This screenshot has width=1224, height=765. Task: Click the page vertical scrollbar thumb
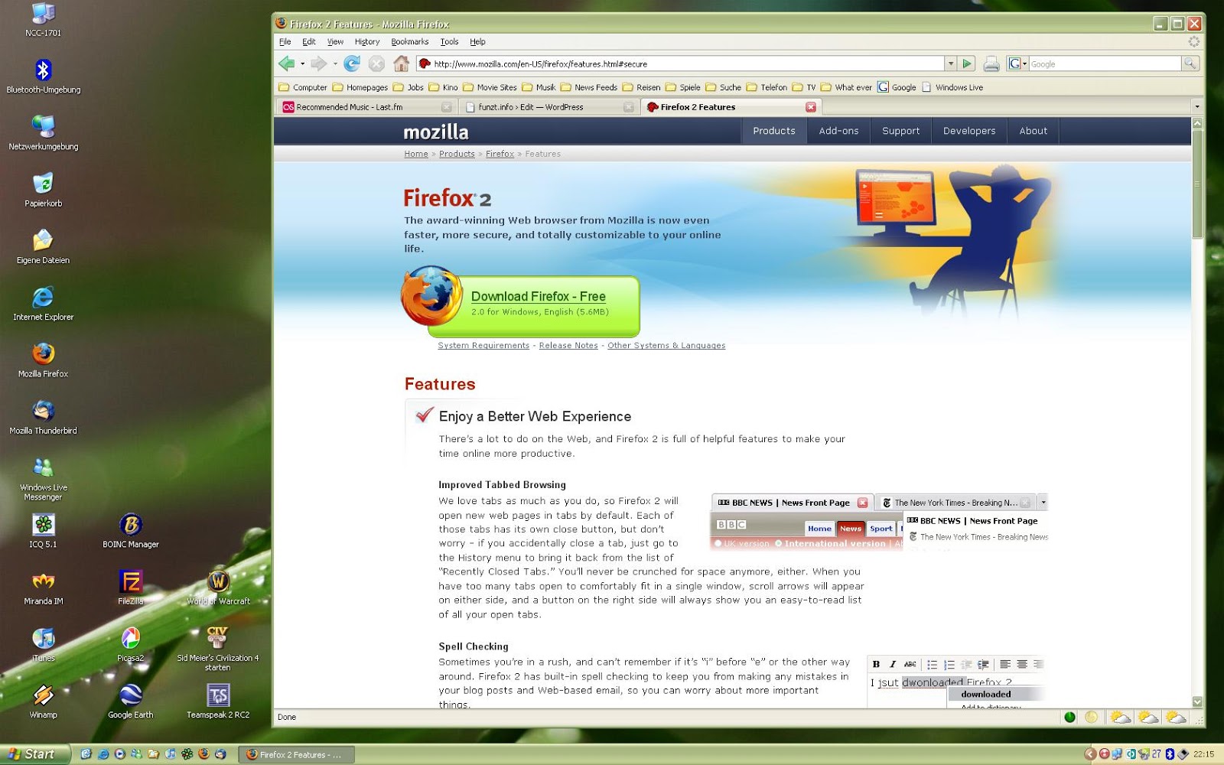click(x=1197, y=184)
